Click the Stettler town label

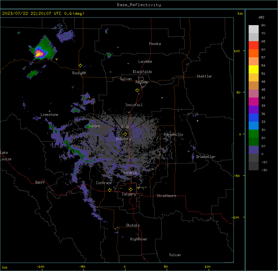tap(204, 76)
